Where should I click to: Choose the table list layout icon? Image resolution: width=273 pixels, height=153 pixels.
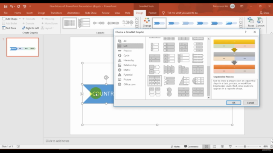tap(198, 69)
